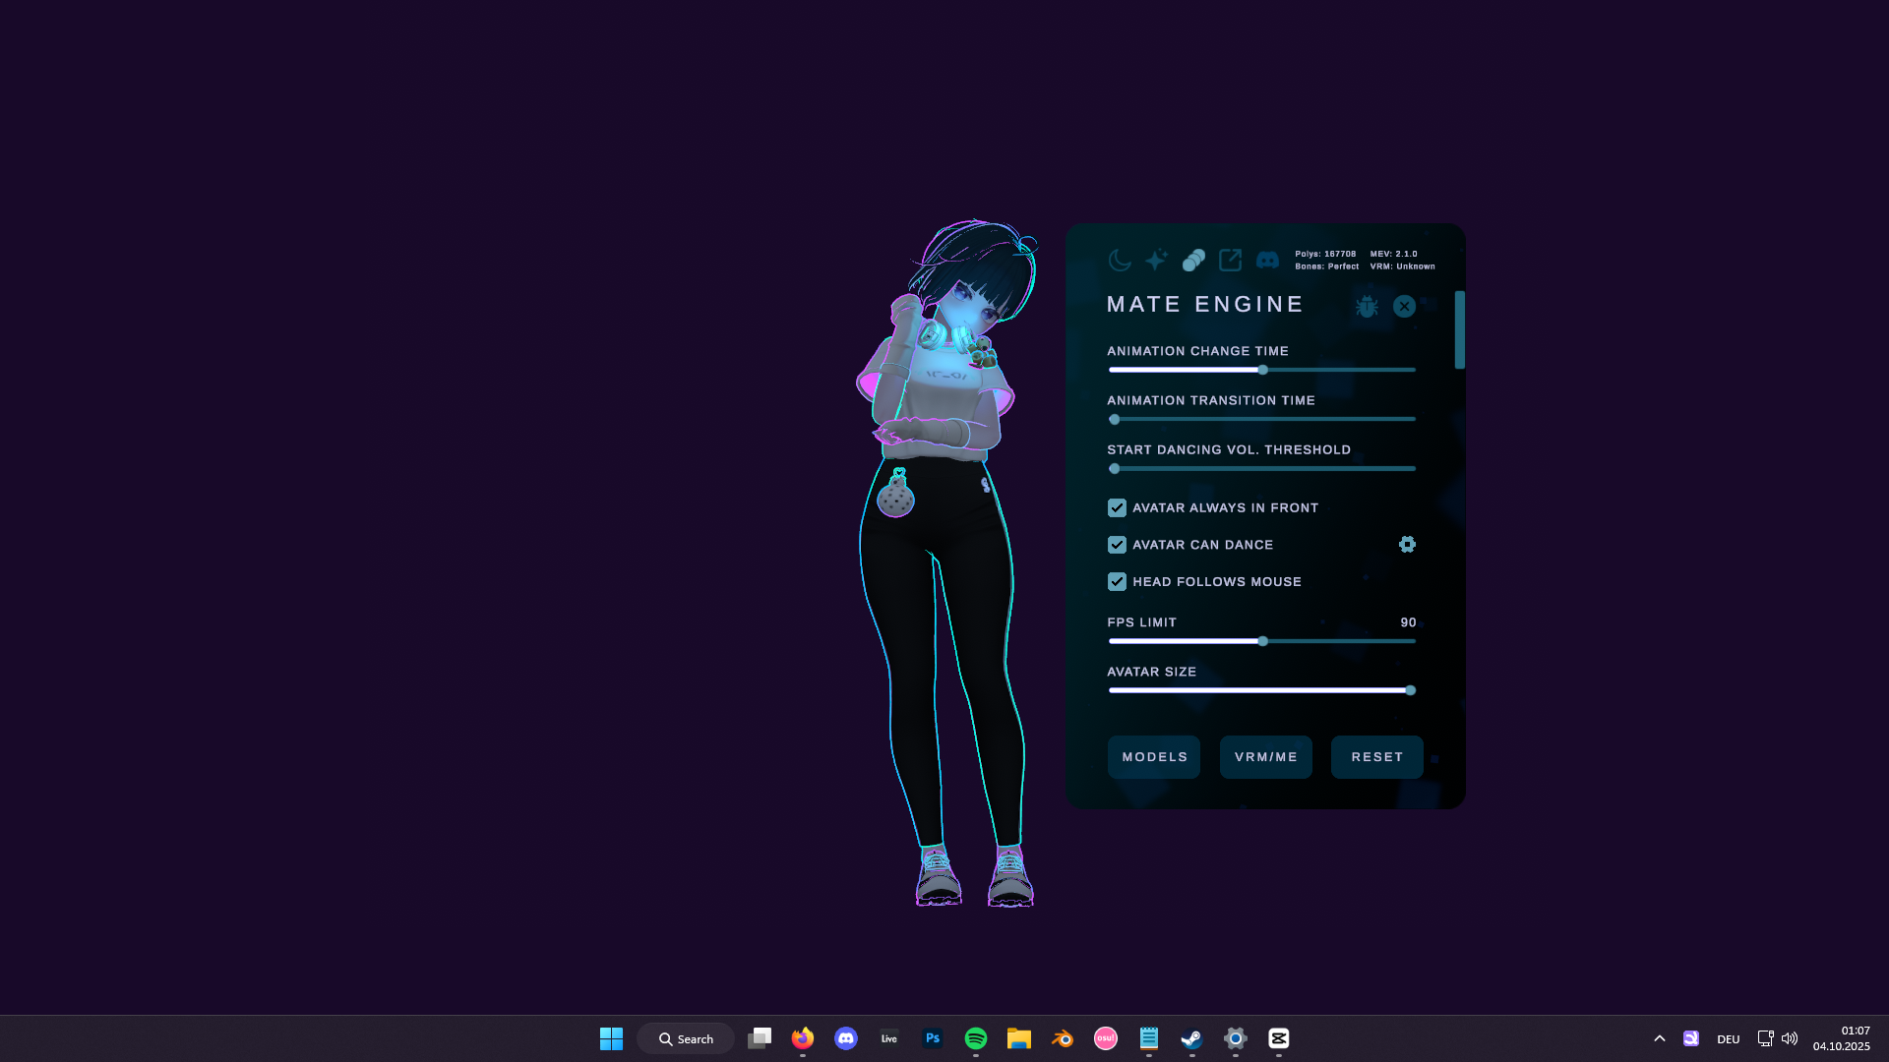Image resolution: width=1889 pixels, height=1062 pixels.
Task: Uncheck Avatar Can Dance
Action: coord(1117,544)
